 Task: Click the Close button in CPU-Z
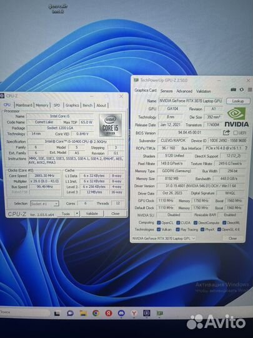[116, 213]
